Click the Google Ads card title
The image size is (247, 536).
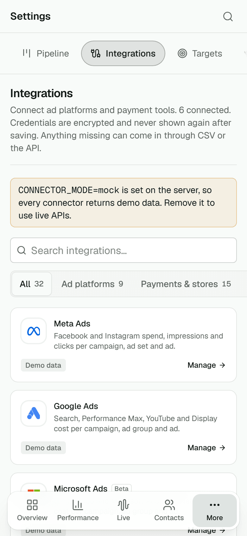pyautogui.click(x=76, y=406)
